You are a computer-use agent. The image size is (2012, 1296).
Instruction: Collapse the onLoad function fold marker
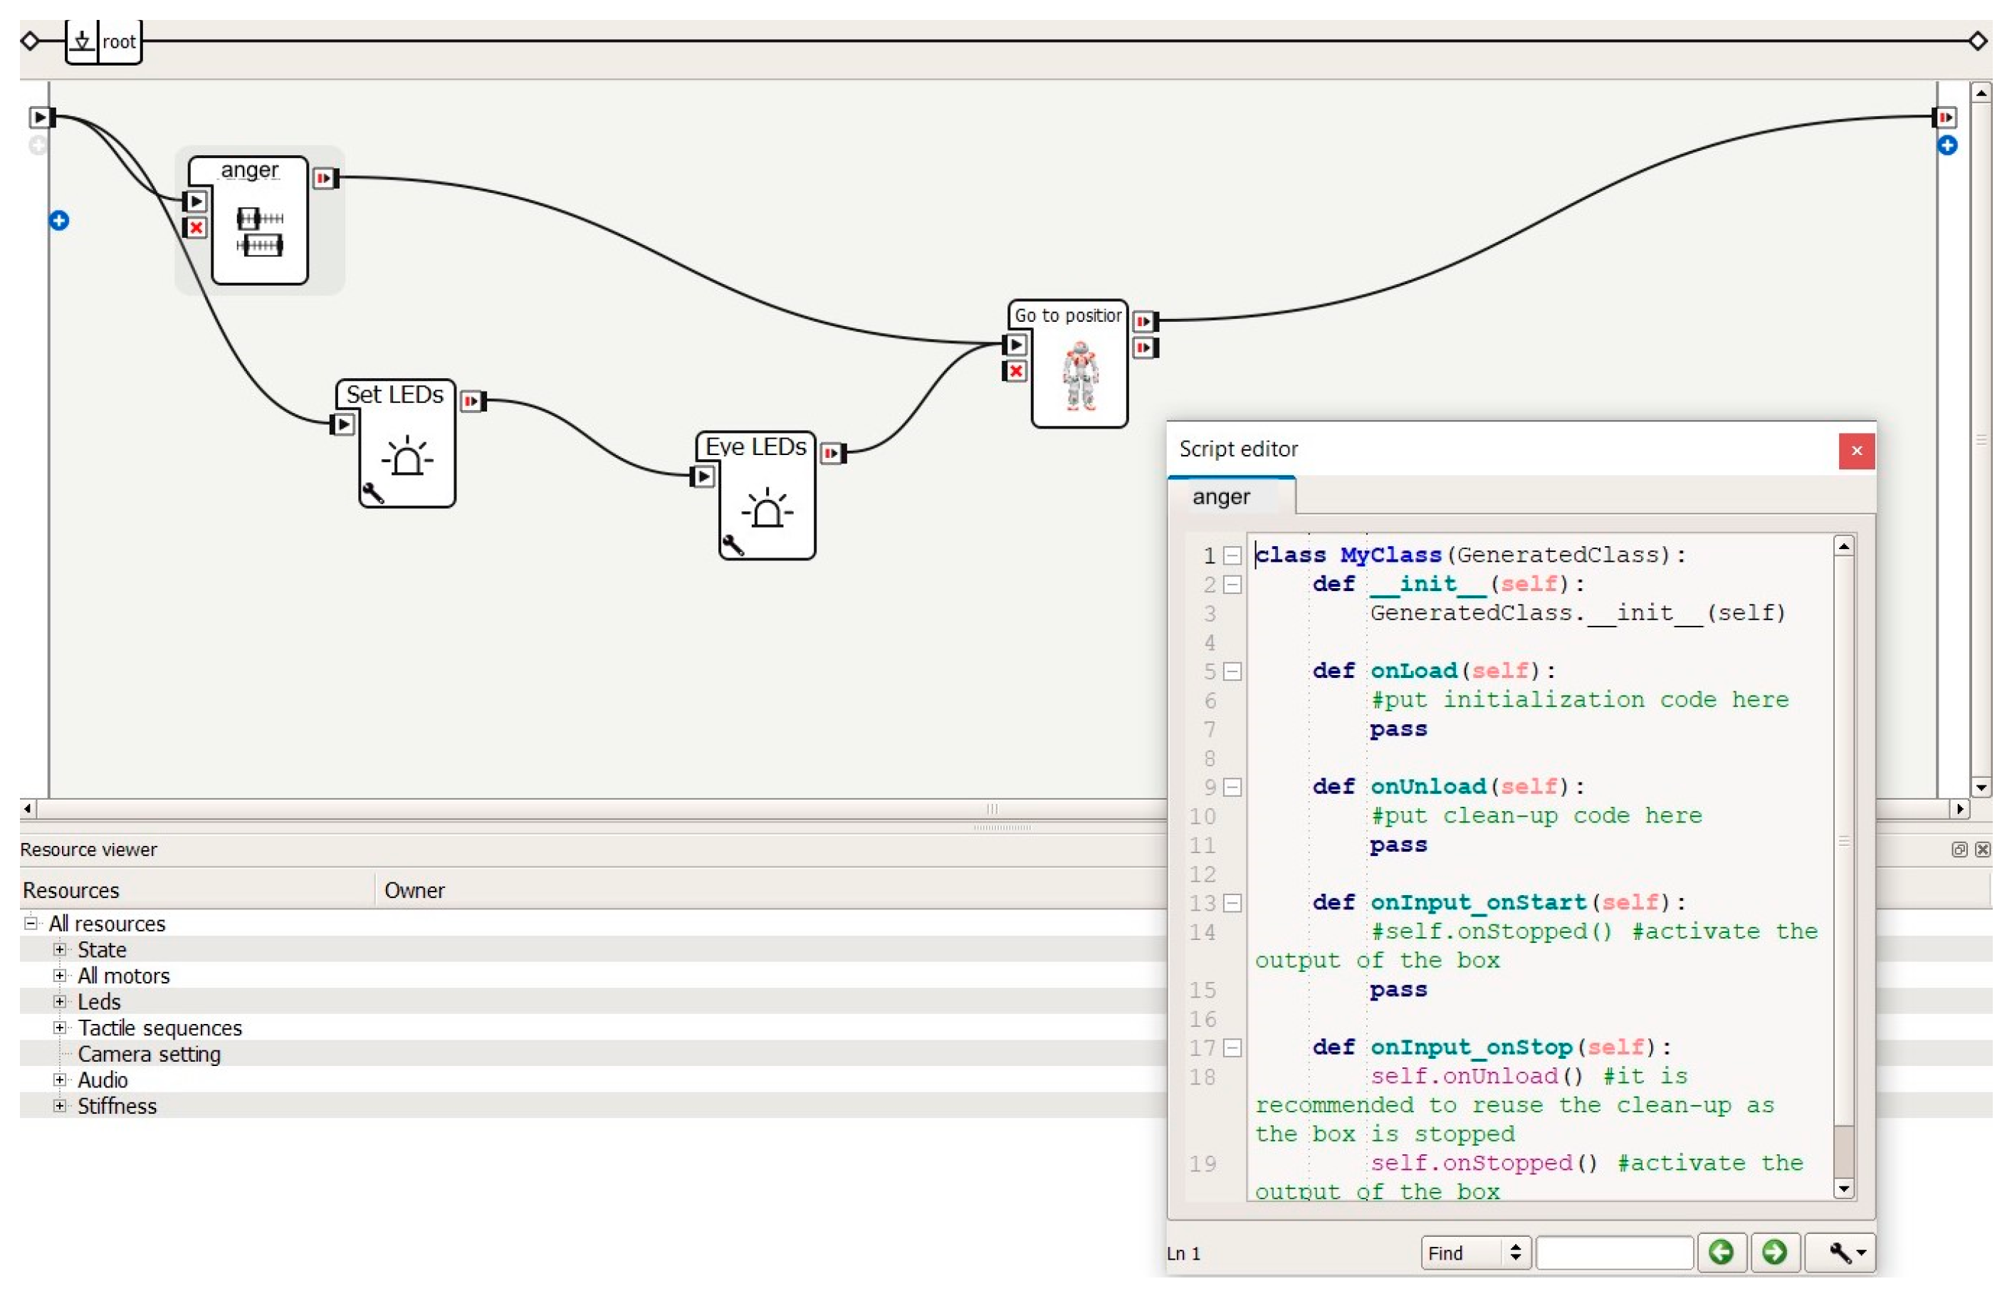1234,672
